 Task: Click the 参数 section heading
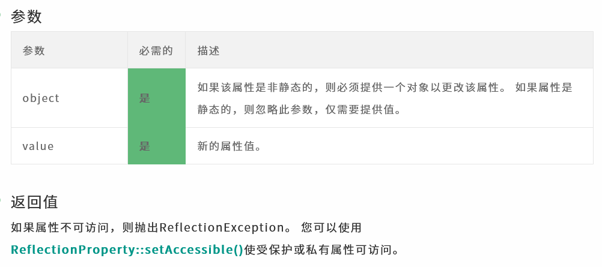tap(26, 17)
